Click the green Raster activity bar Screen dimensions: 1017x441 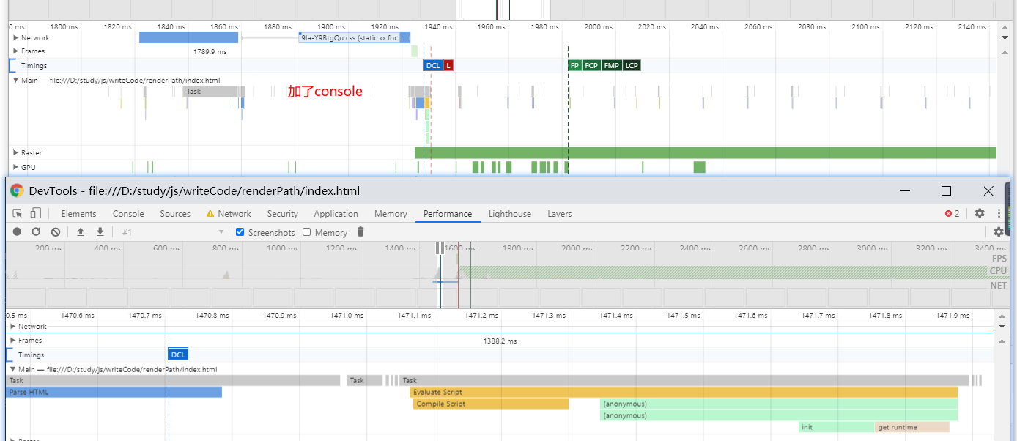tap(706, 152)
